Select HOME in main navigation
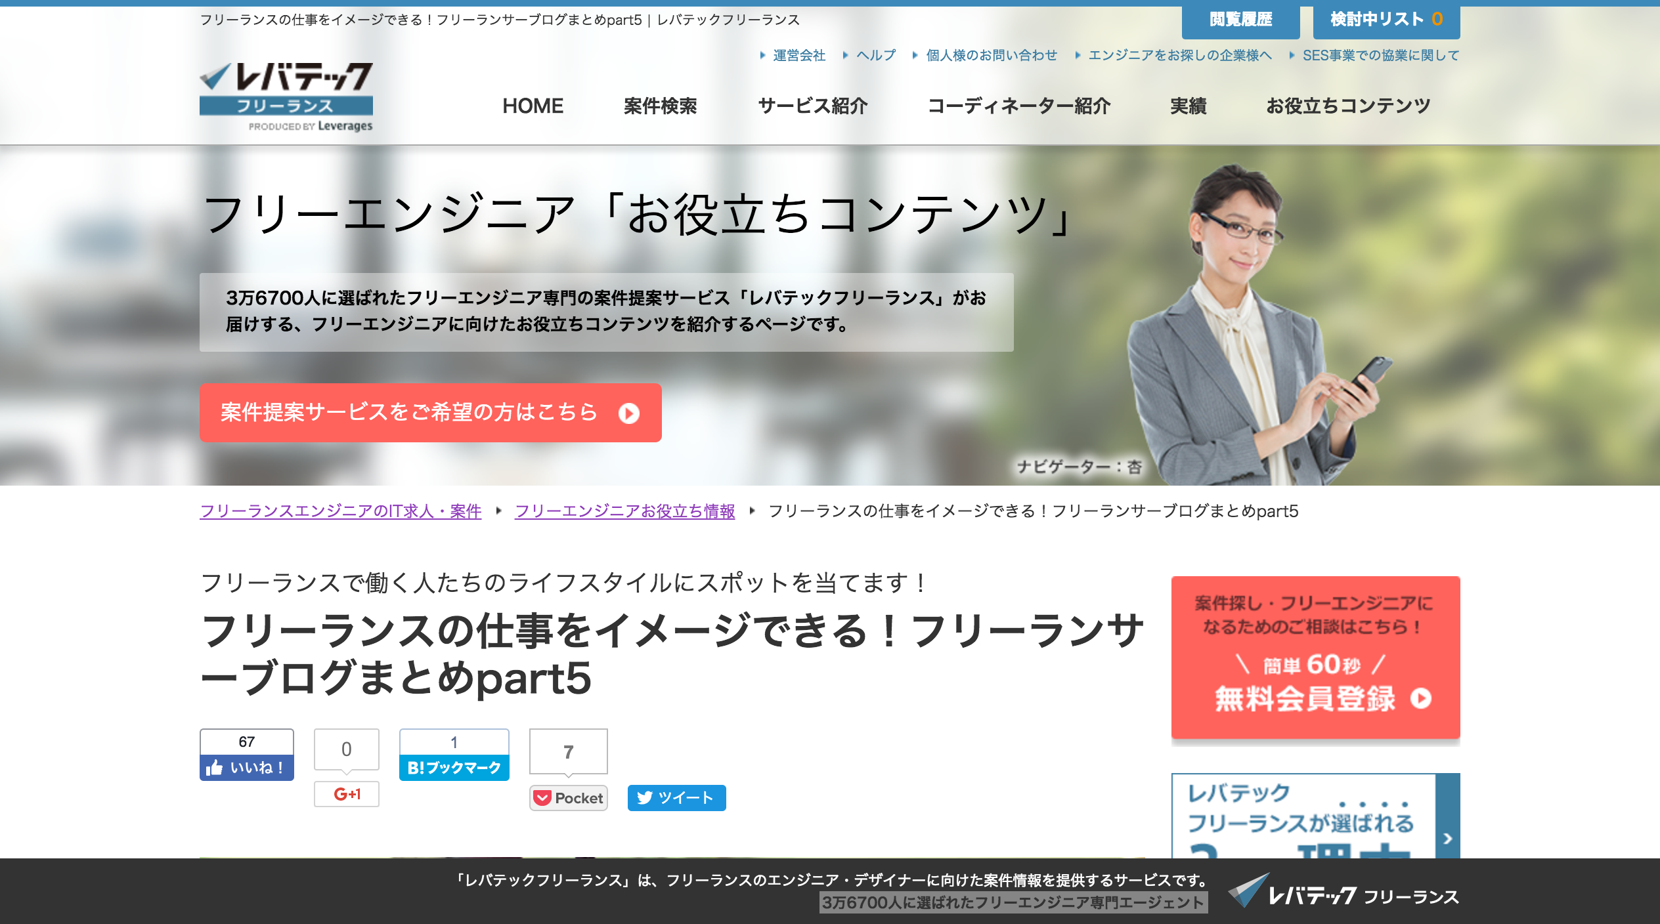Image resolution: width=1660 pixels, height=924 pixels. [533, 106]
